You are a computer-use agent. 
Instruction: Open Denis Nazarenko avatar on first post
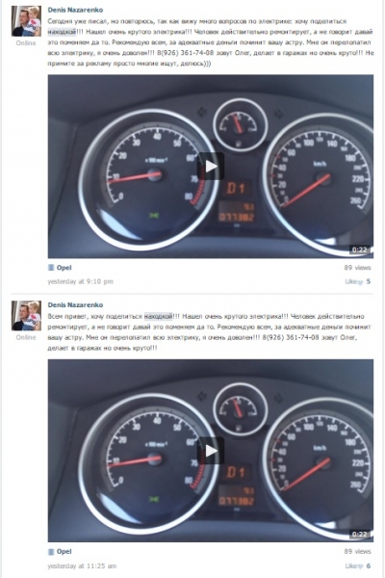click(x=26, y=21)
